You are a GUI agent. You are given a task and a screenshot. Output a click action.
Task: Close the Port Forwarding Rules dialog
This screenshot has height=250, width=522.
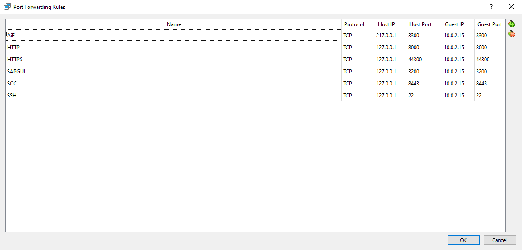(511, 7)
